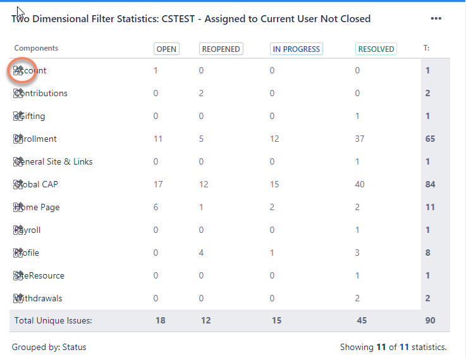Open the gadget three-dots menu

(x=436, y=18)
